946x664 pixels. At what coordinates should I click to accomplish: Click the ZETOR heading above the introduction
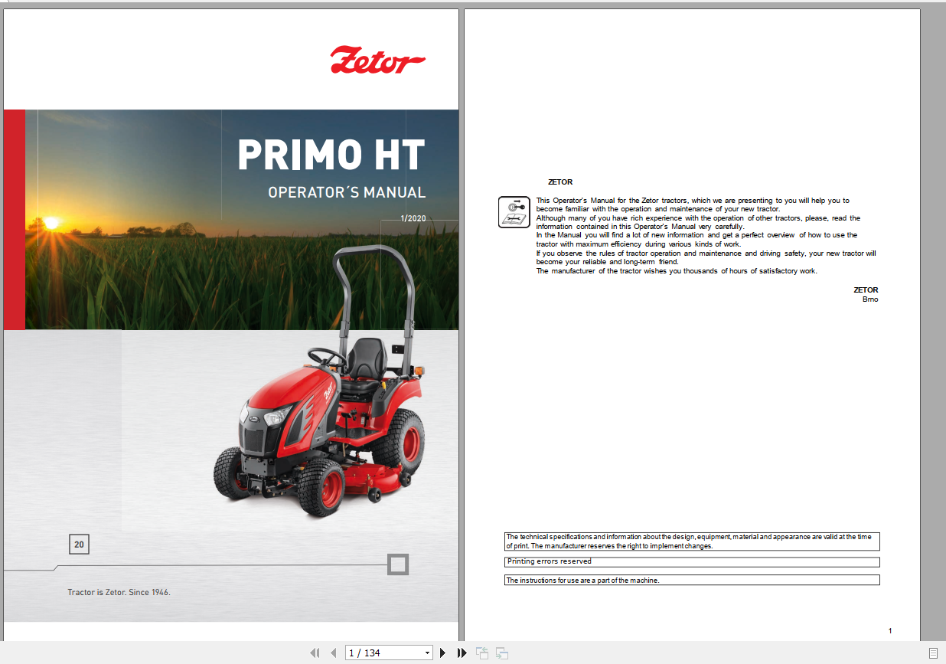tap(560, 182)
